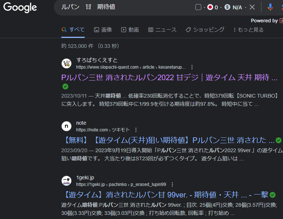Click the 1geki.jp site favicon
This screenshot has width=283, height=219.
(66, 181)
